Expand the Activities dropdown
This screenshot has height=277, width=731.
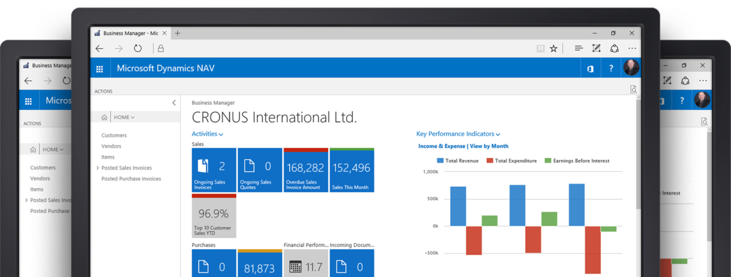208,134
